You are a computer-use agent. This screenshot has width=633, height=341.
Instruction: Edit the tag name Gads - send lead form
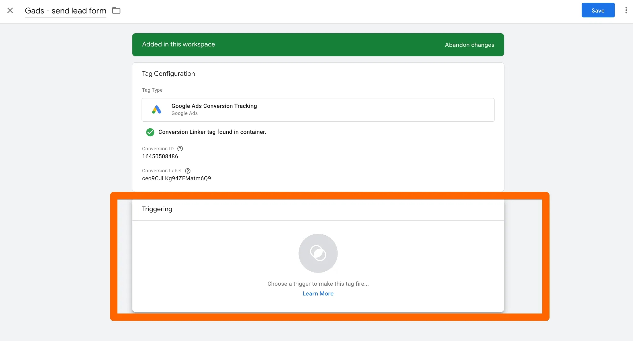click(x=65, y=11)
